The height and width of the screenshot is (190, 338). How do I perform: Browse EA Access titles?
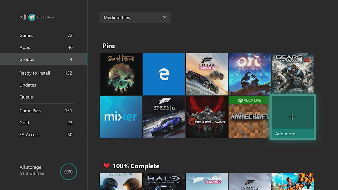pos(29,135)
